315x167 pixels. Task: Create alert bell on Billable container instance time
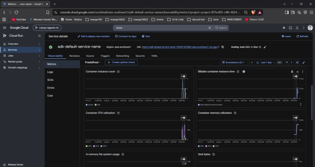click(x=292, y=71)
